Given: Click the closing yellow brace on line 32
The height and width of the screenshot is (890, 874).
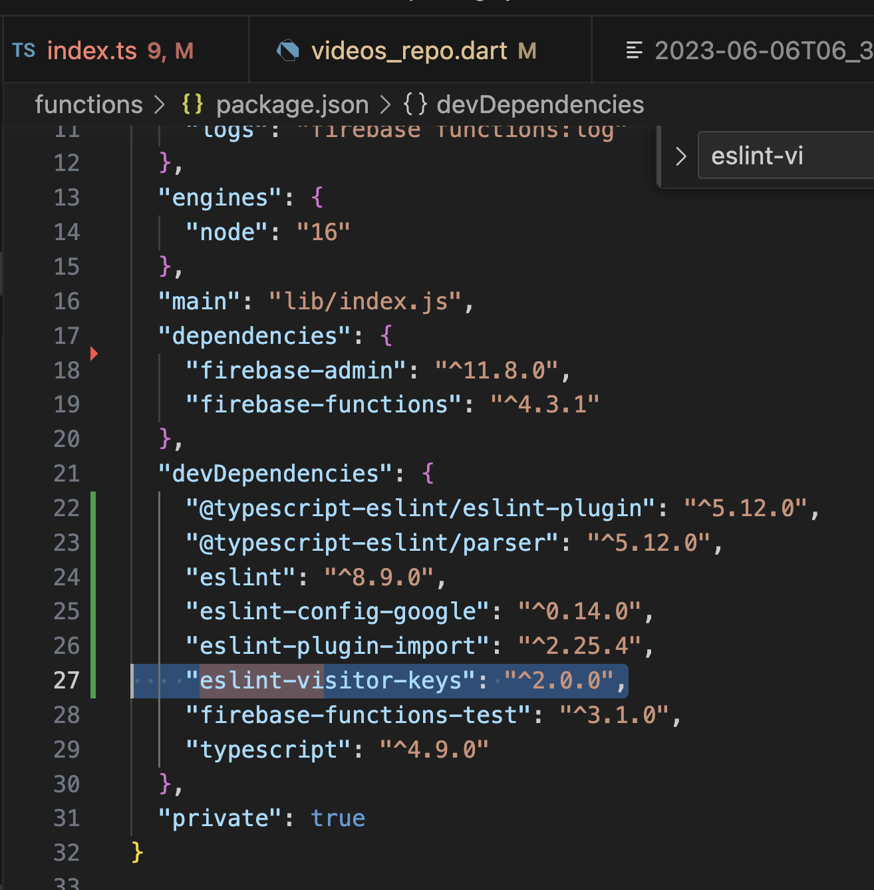Looking at the screenshot, I should [x=137, y=853].
